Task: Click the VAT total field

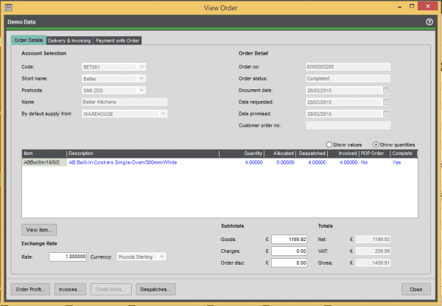Action: pyautogui.click(x=373, y=251)
